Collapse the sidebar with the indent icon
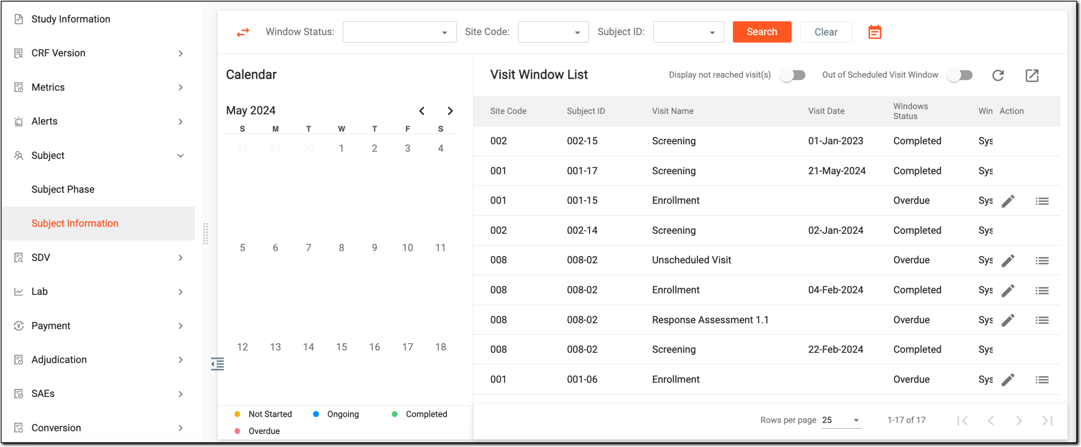Image resolution: width=1081 pixels, height=447 pixels. (217, 364)
